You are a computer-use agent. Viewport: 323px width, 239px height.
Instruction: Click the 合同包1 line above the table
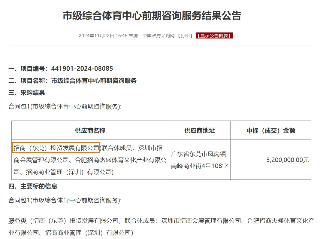[65, 107]
